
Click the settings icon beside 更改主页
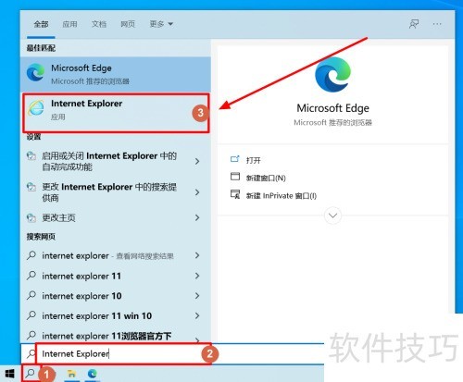[31, 217]
